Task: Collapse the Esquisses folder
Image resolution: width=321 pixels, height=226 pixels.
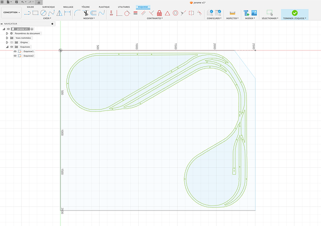Action: click(7, 47)
